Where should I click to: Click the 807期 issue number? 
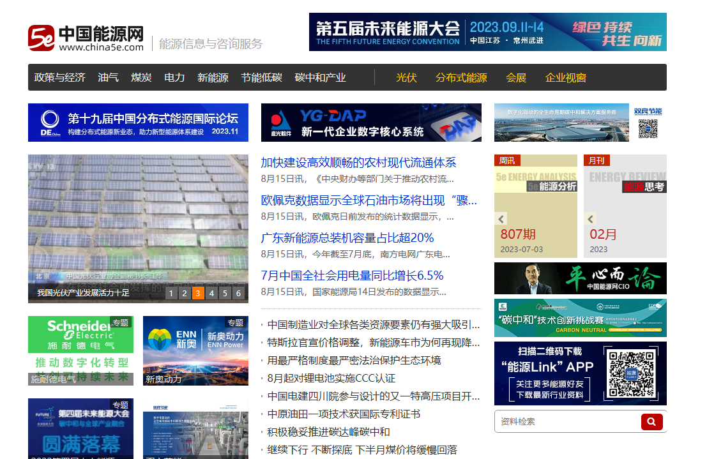[518, 234]
